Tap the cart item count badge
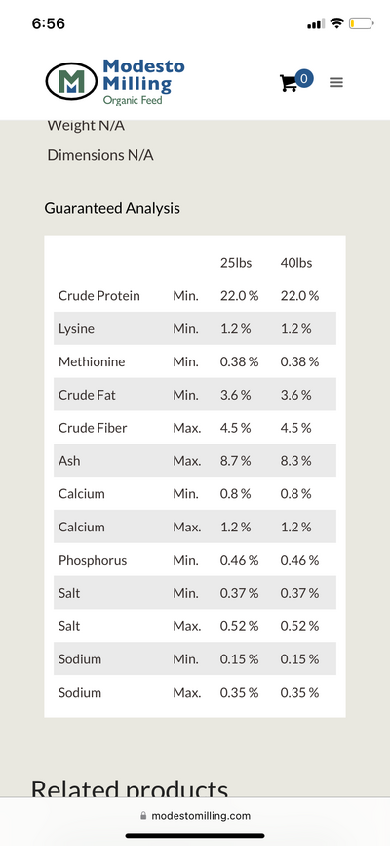Screen dimensions: 390x846 [304, 79]
